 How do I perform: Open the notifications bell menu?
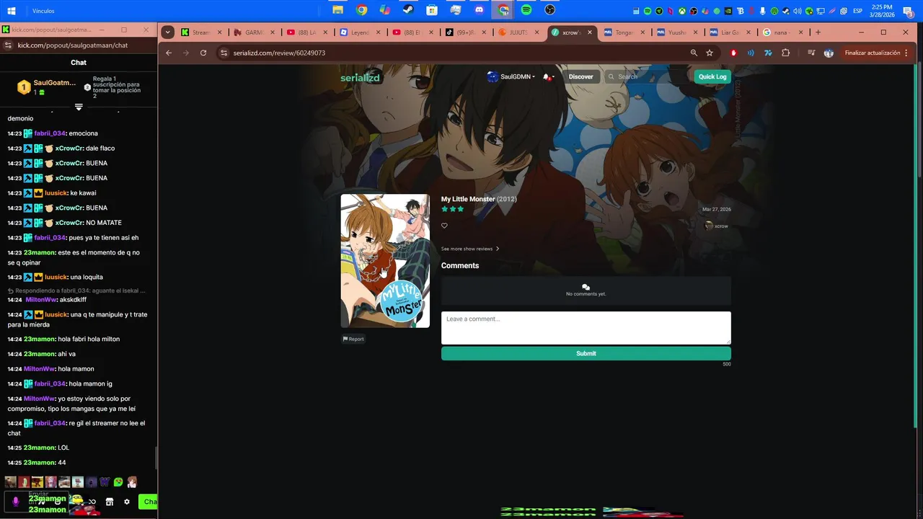tap(548, 76)
